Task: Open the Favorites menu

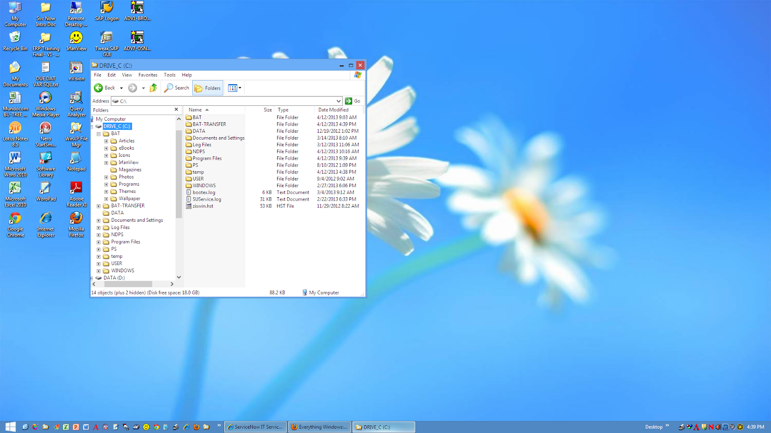Action: pyautogui.click(x=148, y=75)
